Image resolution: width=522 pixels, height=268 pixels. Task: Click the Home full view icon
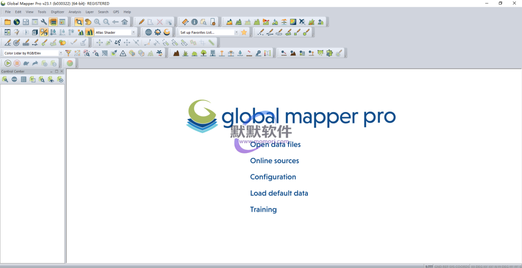tap(124, 22)
